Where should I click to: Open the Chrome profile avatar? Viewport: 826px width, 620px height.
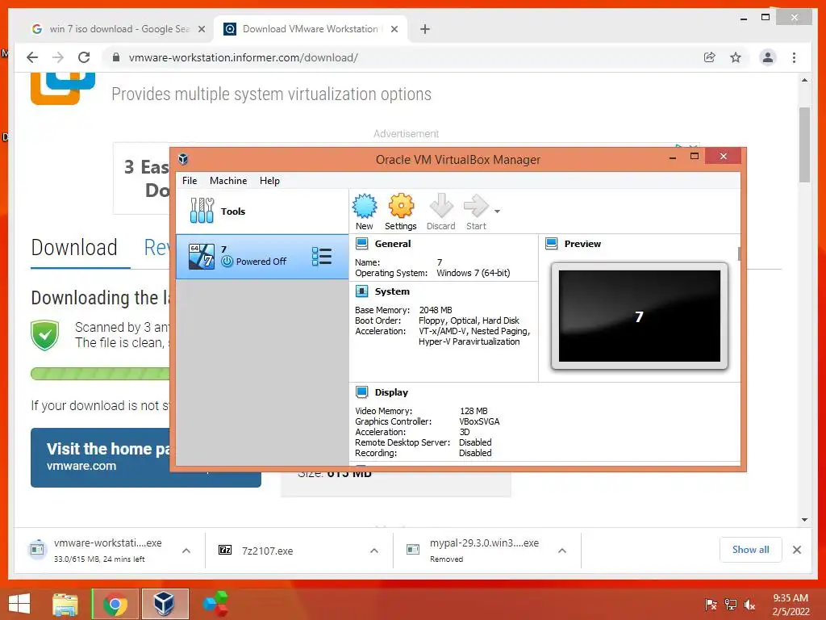[768, 57]
